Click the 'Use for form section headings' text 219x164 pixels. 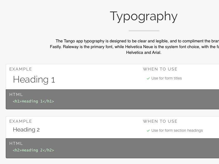tap(177, 131)
